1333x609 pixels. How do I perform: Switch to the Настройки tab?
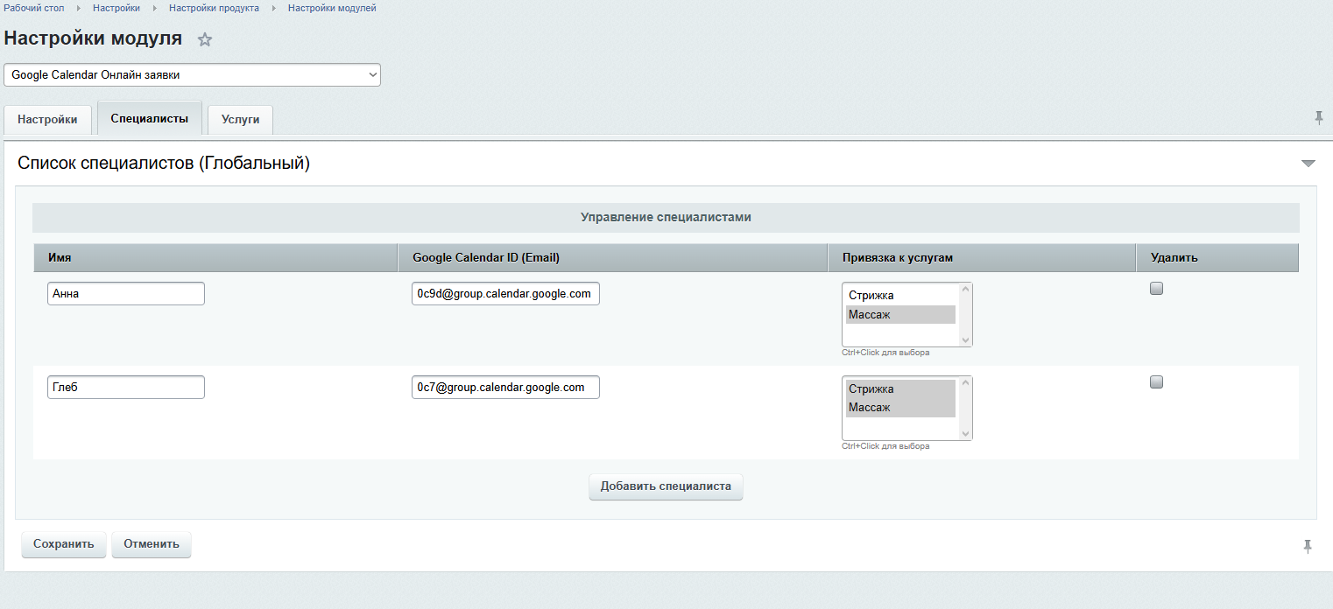pos(47,119)
